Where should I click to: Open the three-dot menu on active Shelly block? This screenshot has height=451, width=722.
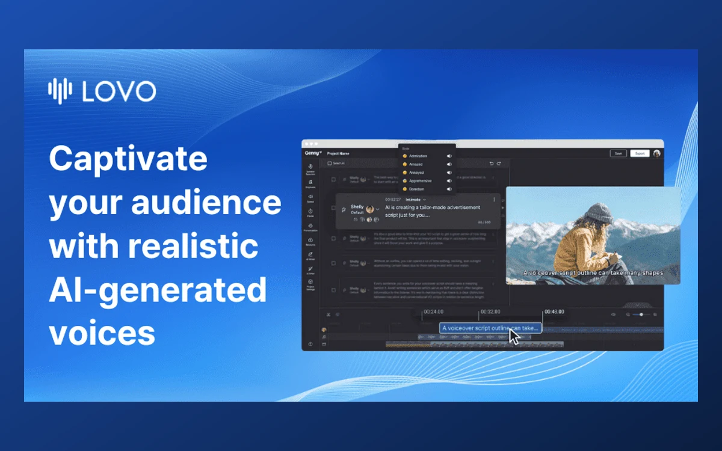(495, 200)
